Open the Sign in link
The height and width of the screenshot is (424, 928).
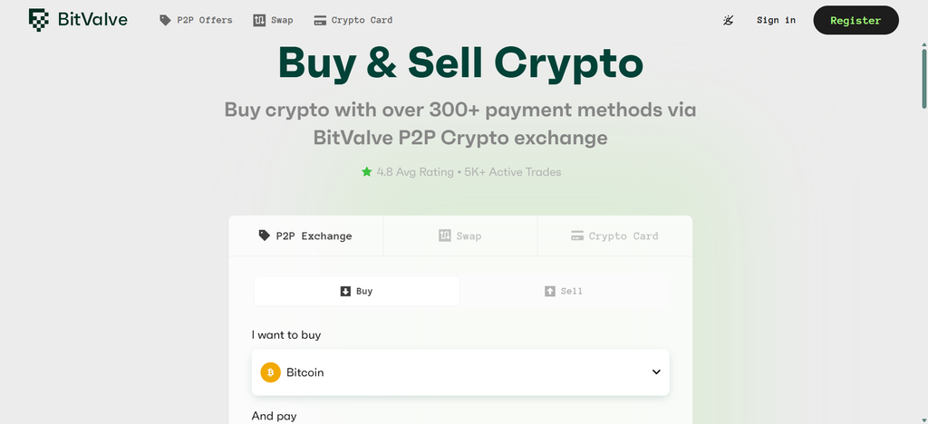(776, 20)
